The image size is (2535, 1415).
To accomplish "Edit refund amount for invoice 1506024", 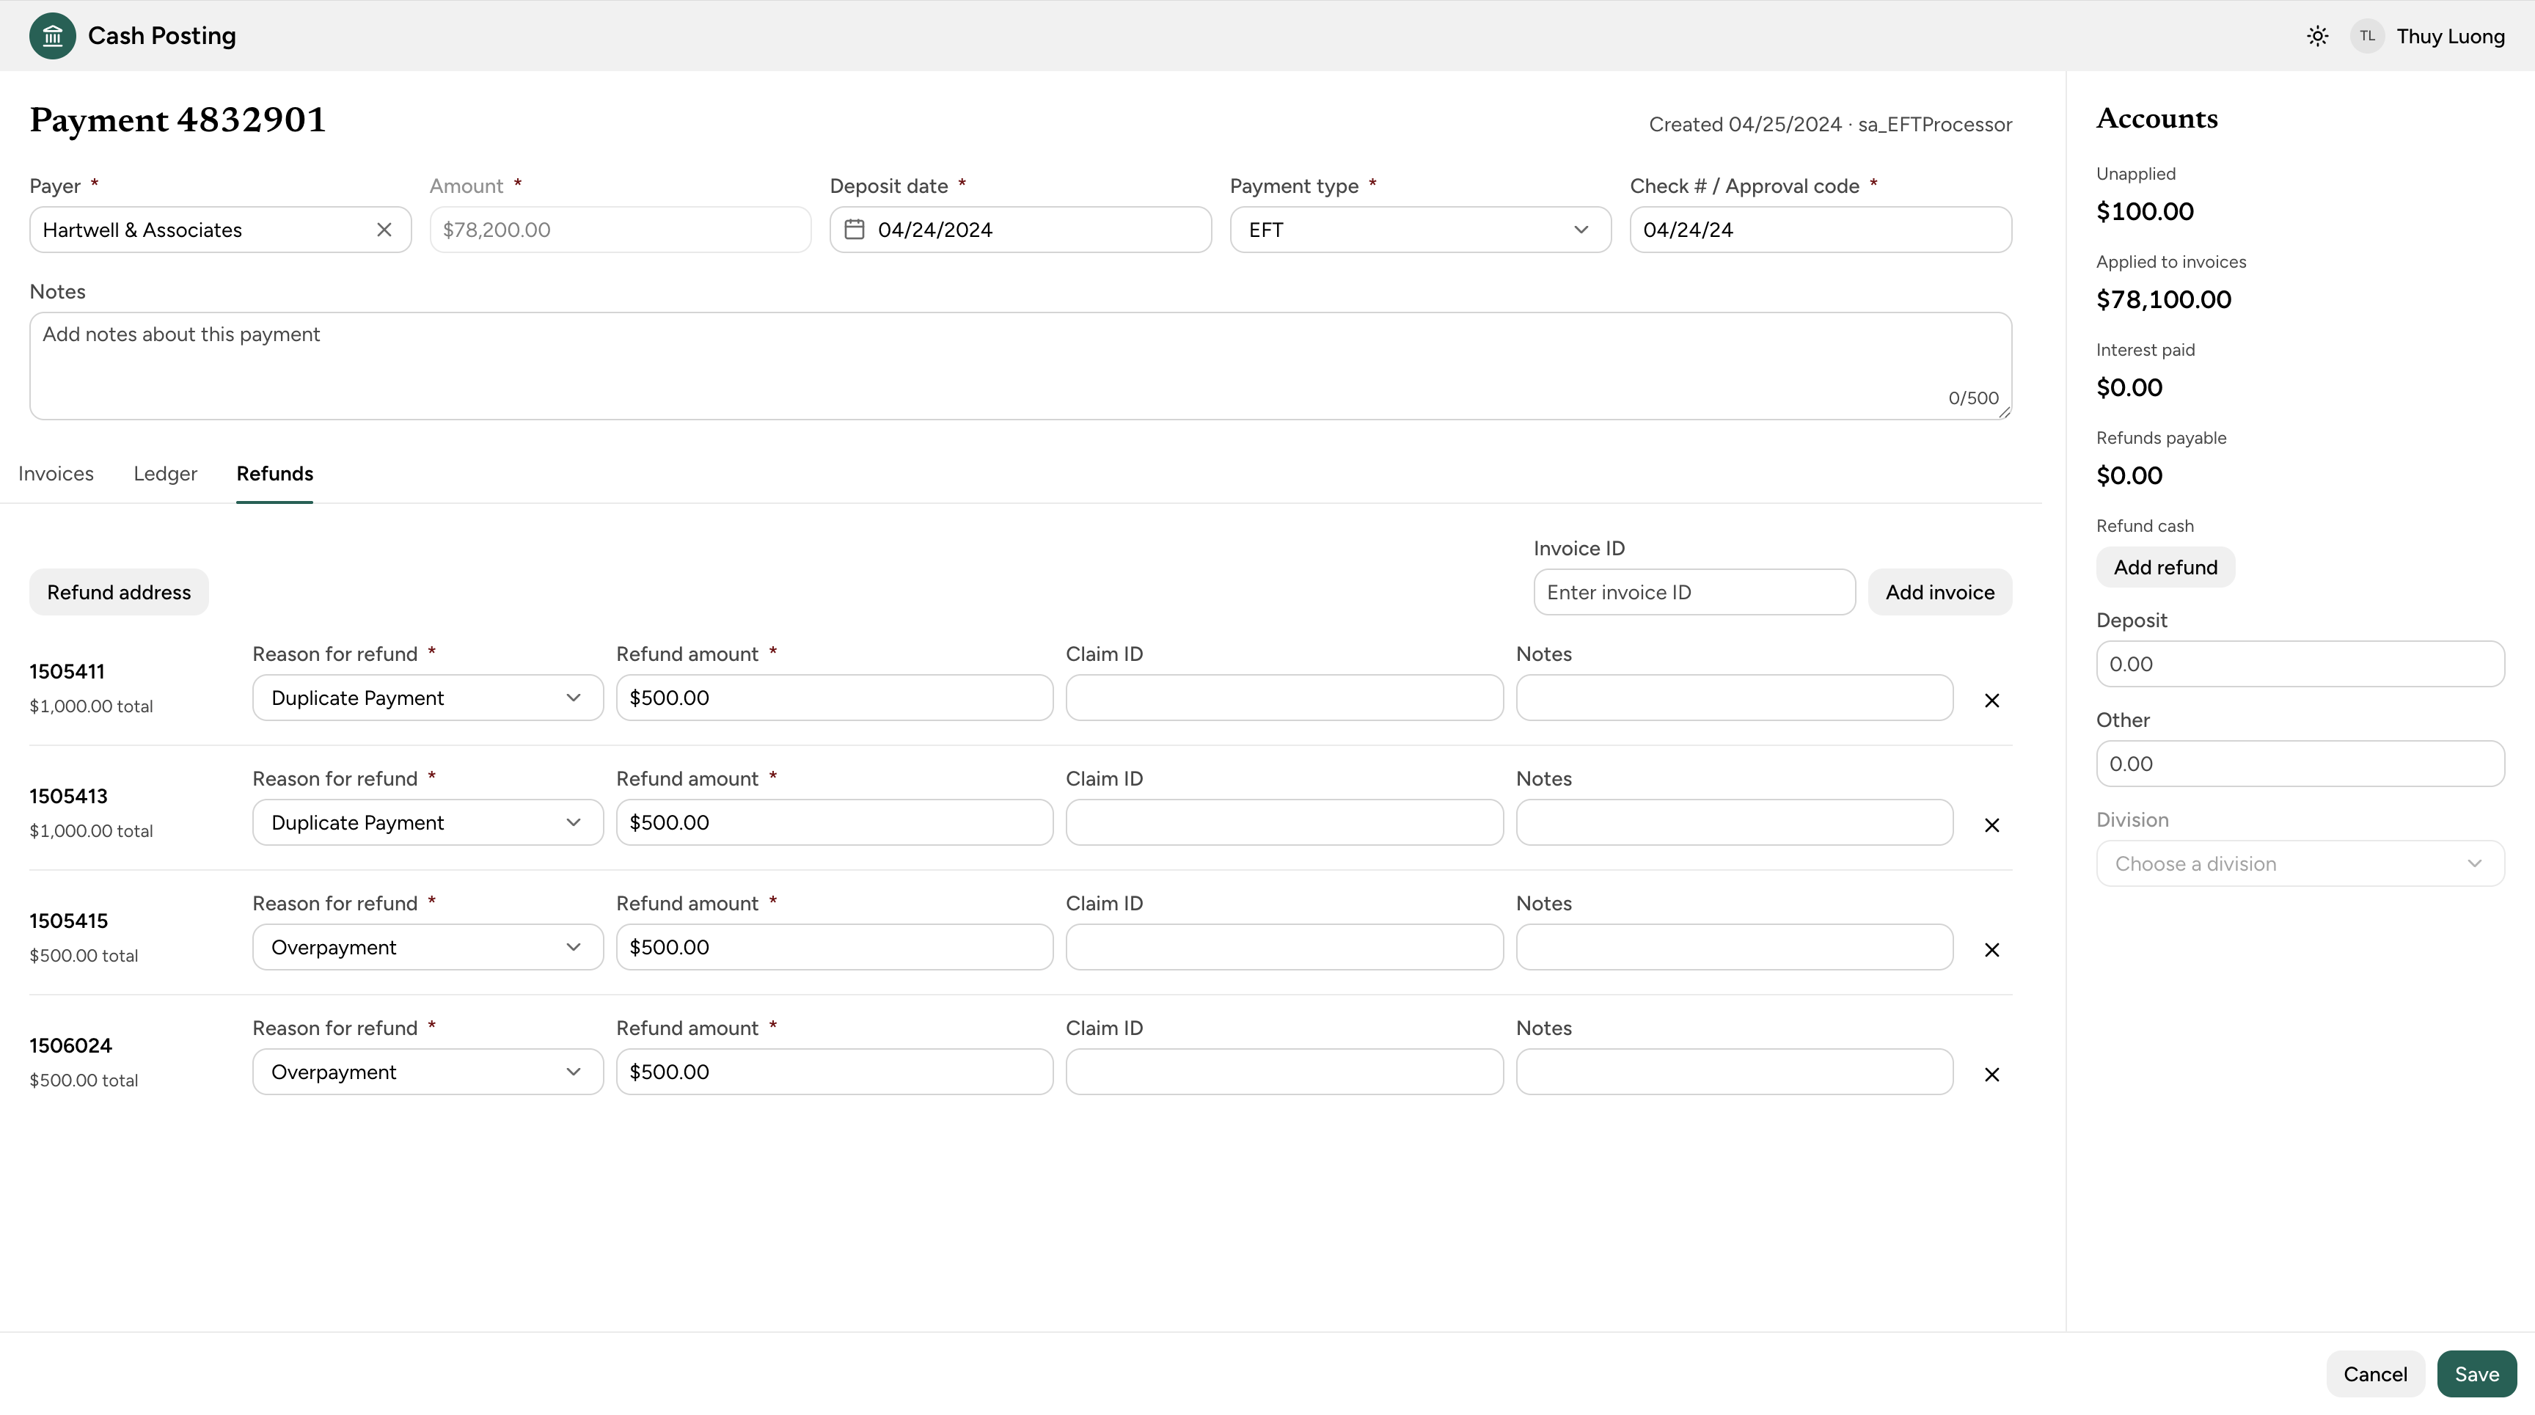I will coord(835,1072).
